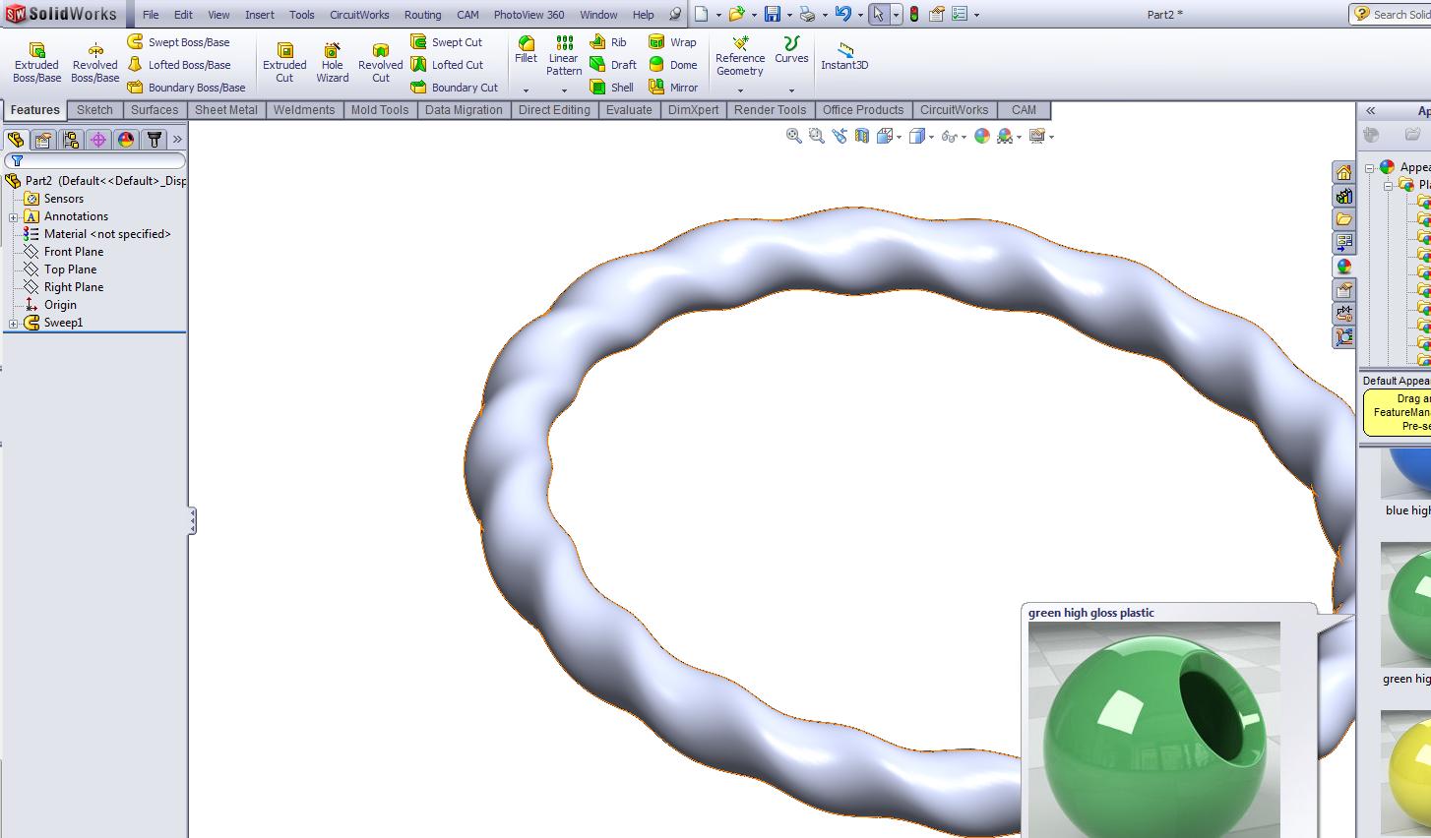This screenshot has width=1431, height=838.
Task: Choose the Shell feature
Action: tap(612, 88)
